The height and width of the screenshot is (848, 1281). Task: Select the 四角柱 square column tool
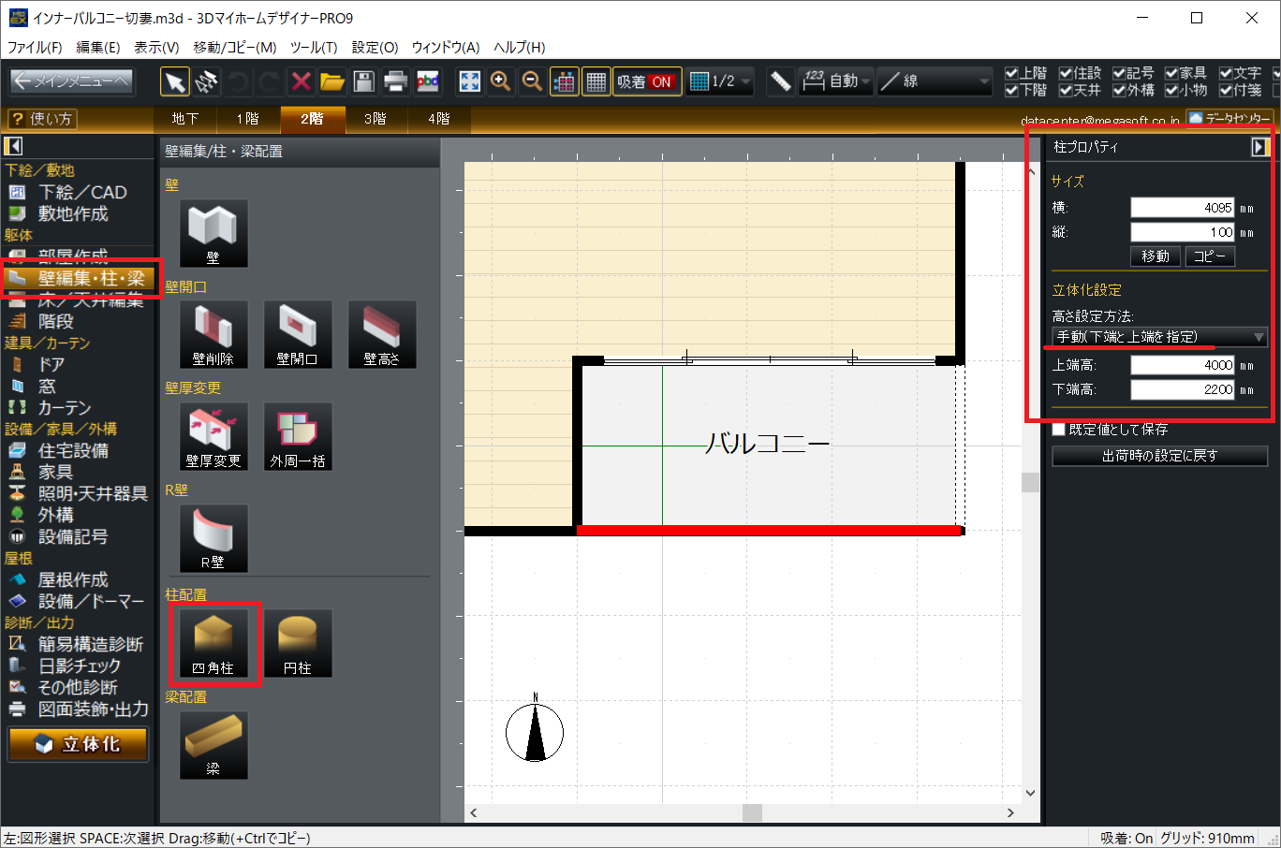click(213, 643)
